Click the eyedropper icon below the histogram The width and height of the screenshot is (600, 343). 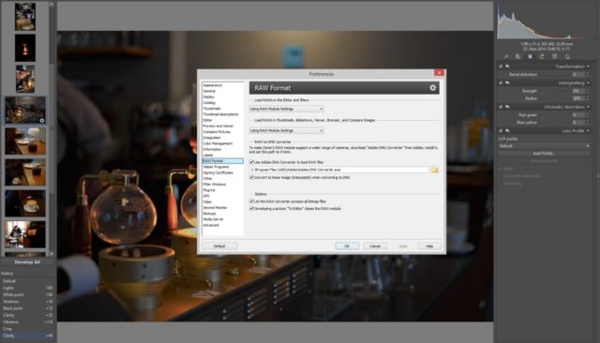click(506, 56)
